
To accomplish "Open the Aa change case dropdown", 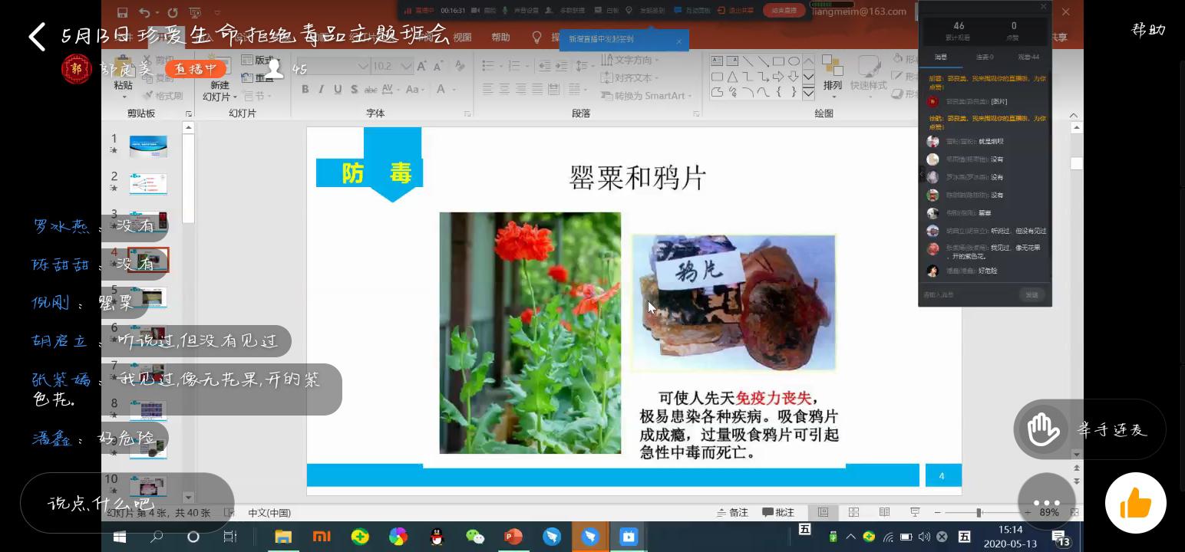I will pyautogui.click(x=414, y=90).
